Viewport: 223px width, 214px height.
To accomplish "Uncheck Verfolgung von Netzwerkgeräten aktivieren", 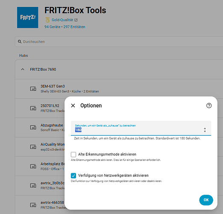I will pos(73,175).
